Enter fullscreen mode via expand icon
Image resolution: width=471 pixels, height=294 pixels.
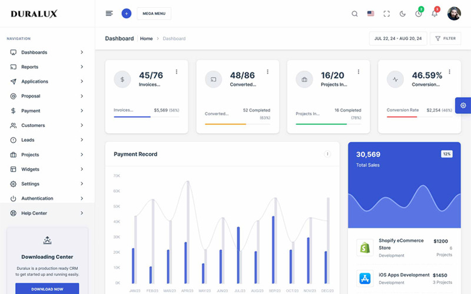[x=387, y=14]
